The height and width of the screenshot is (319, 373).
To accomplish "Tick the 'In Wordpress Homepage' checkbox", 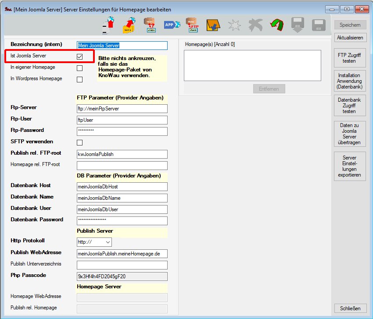I will pyautogui.click(x=80, y=79).
